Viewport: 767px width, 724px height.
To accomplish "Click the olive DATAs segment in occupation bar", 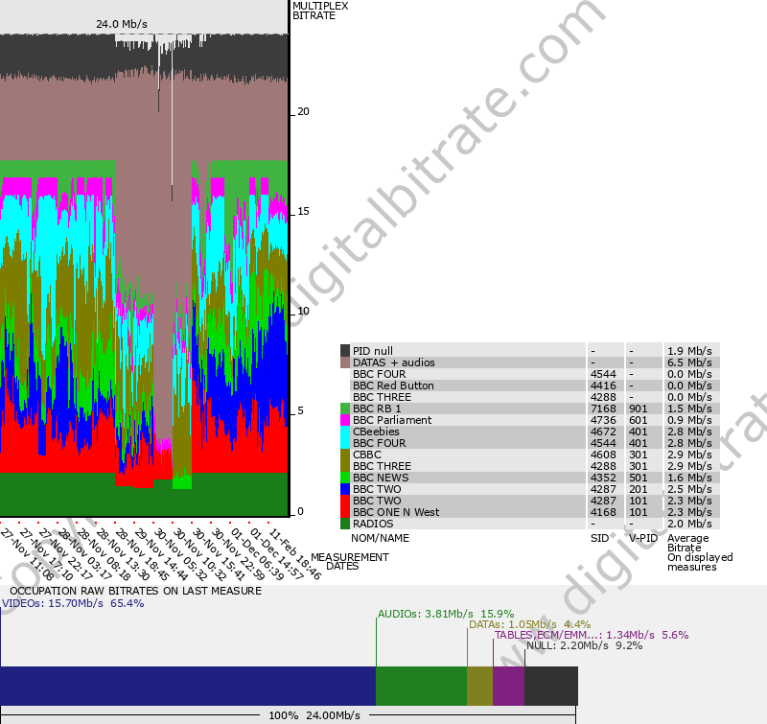I will coord(480,686).
